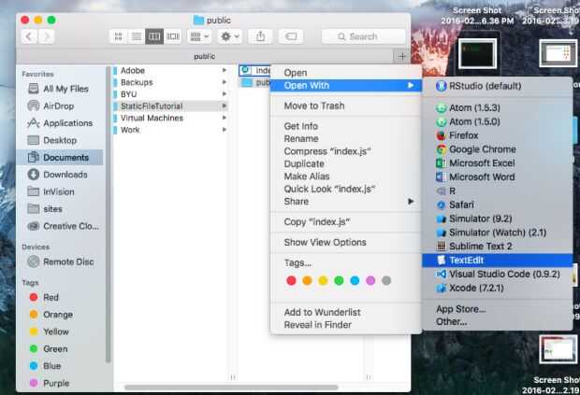Click the Share toolbar button
The image size is (580, 395).
[260, 36]
